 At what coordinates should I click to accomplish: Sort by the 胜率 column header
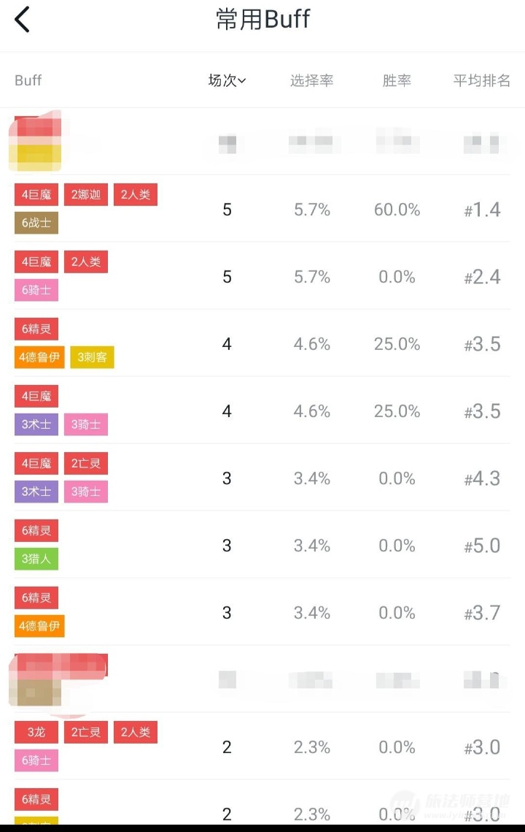click(397, 80)
